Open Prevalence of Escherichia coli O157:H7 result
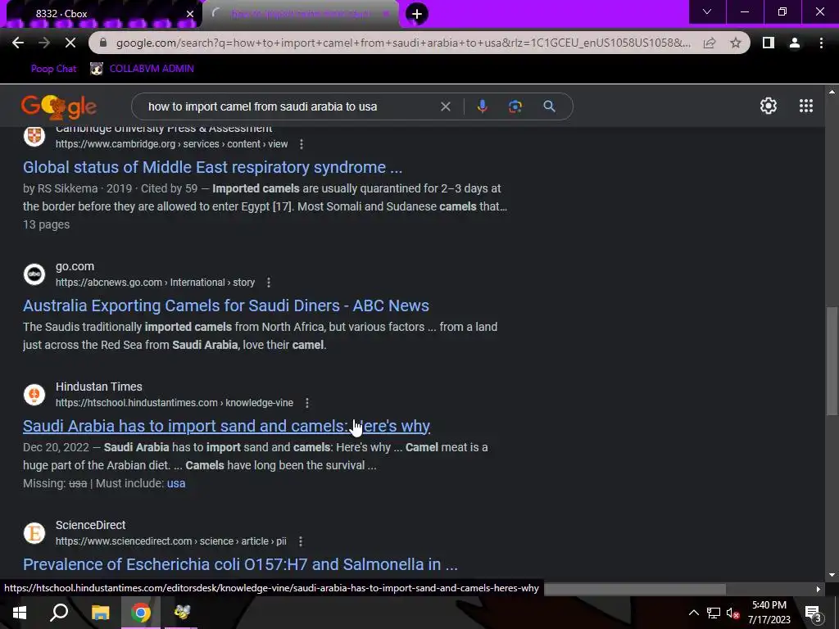This screenshot has width=839, height=629. tap(240, 564)
